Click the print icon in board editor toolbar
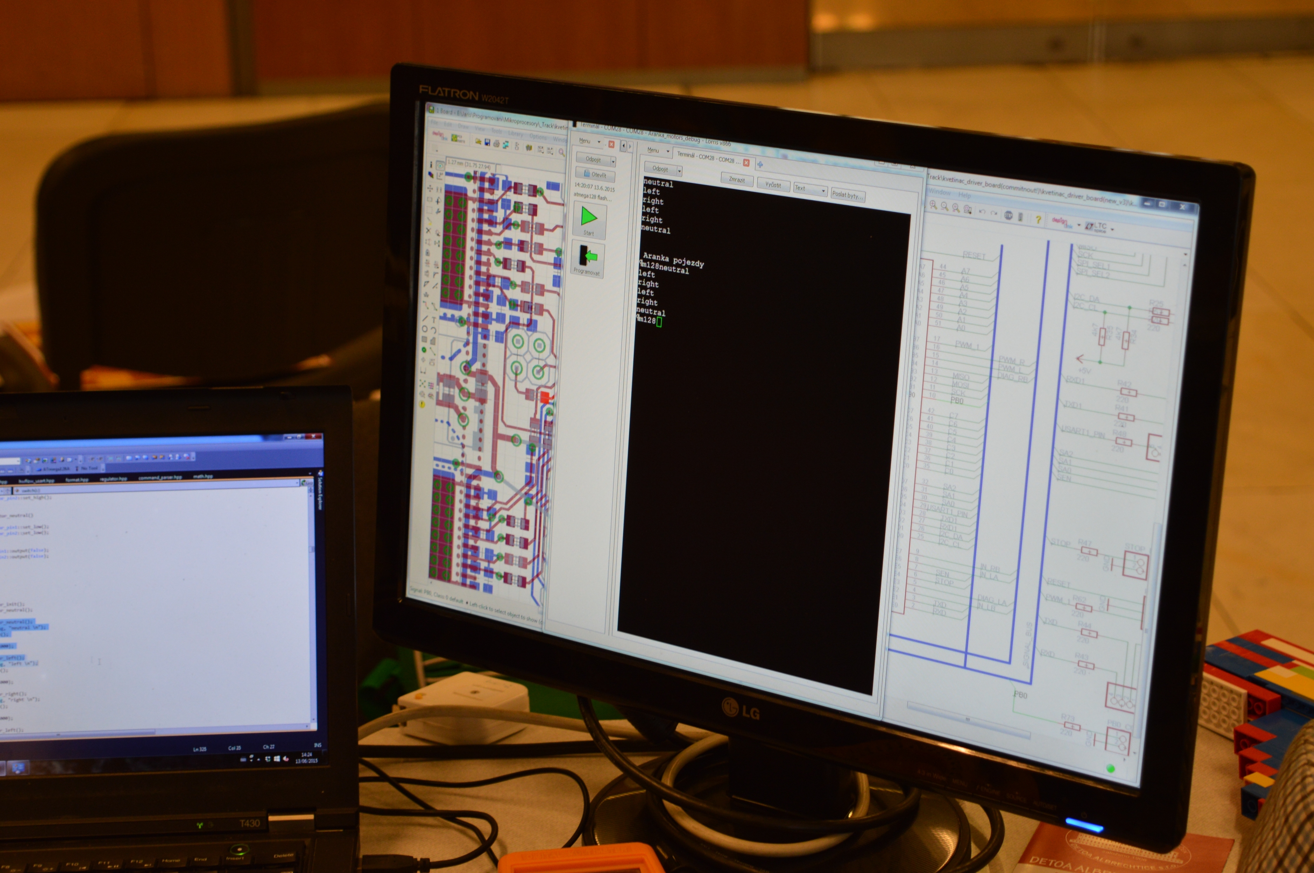Viewport: 1314px width, 873px height. pyautogui.click(x=496, y=144)
